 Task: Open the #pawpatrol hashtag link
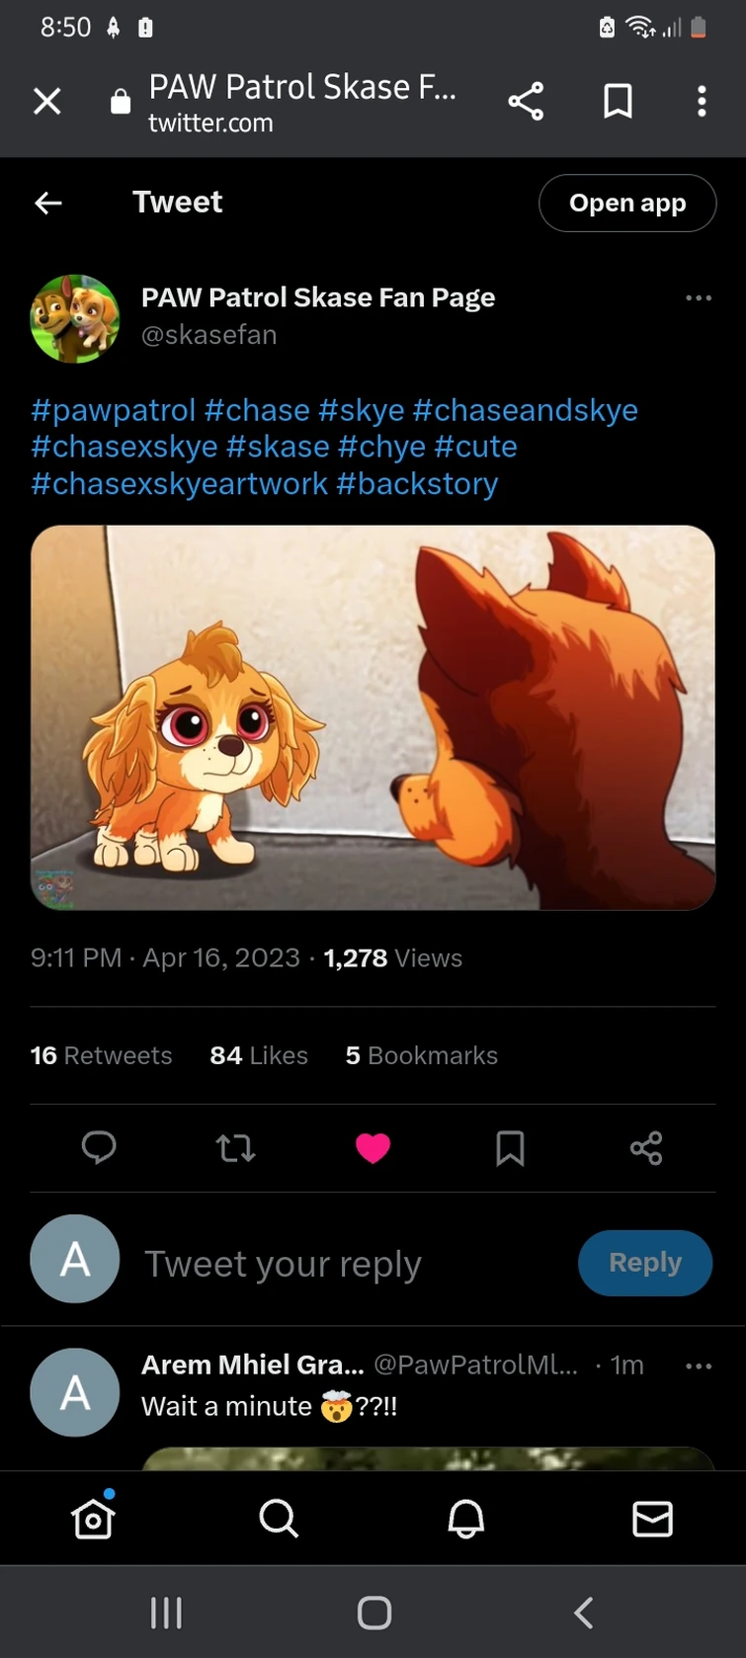click(x=112, y=409)
